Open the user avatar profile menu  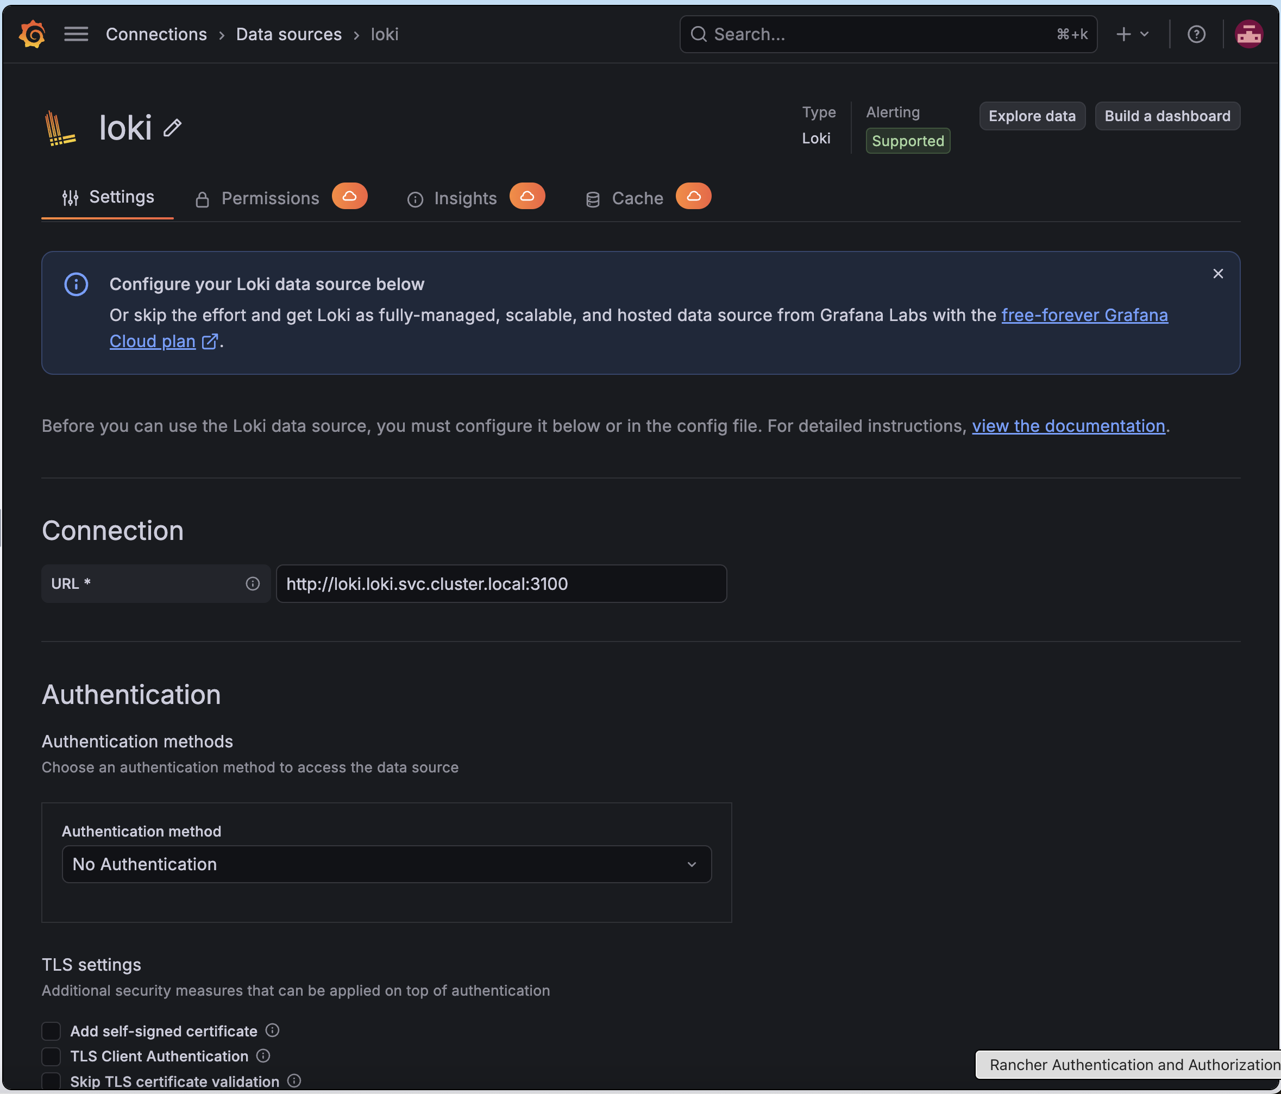coord(1248,34)
